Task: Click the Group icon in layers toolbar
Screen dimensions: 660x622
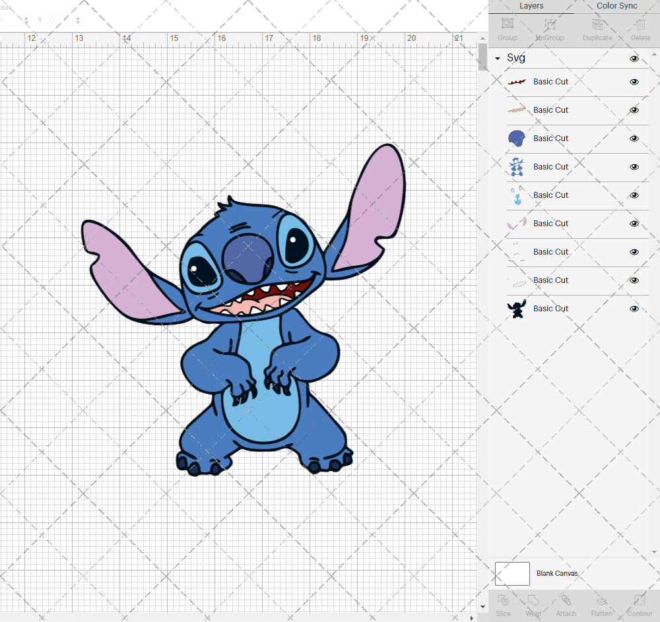Action: click(507, 24)
